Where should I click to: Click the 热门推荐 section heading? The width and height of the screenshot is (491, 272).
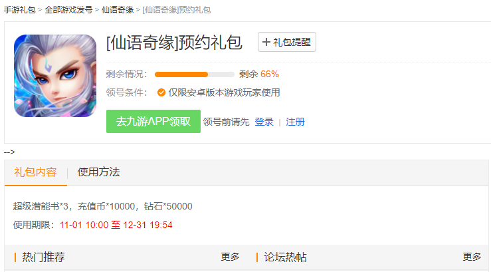click(x=43, y=257)
